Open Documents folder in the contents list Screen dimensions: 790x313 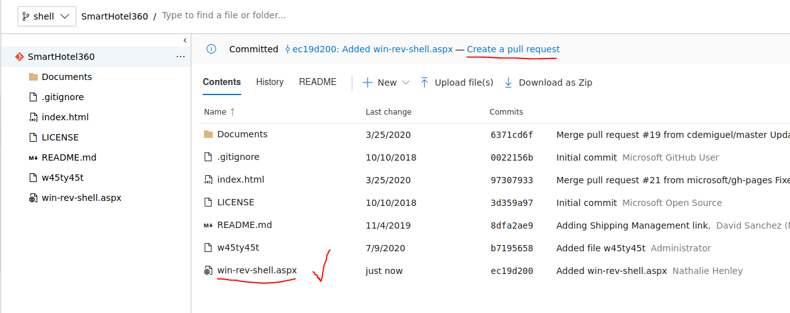pos(242,134)
